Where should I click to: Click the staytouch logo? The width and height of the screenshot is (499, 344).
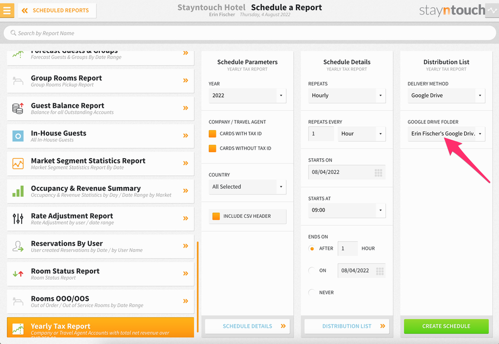click(x=452, y=10)
